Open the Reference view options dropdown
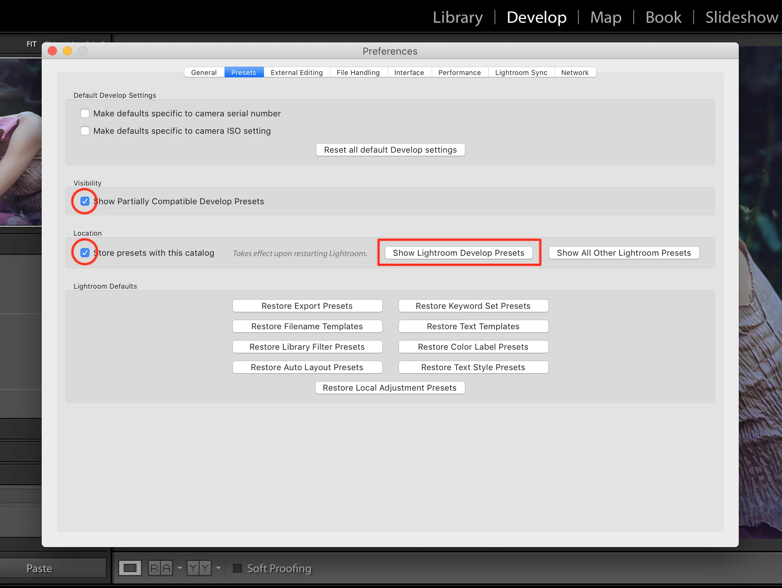782x588 pixels. click(180, 568)
